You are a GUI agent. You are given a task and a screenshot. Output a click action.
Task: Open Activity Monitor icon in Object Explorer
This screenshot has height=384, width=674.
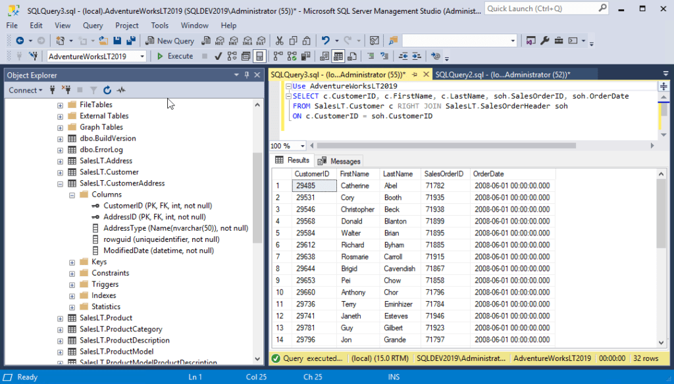(x=121, y=90)
